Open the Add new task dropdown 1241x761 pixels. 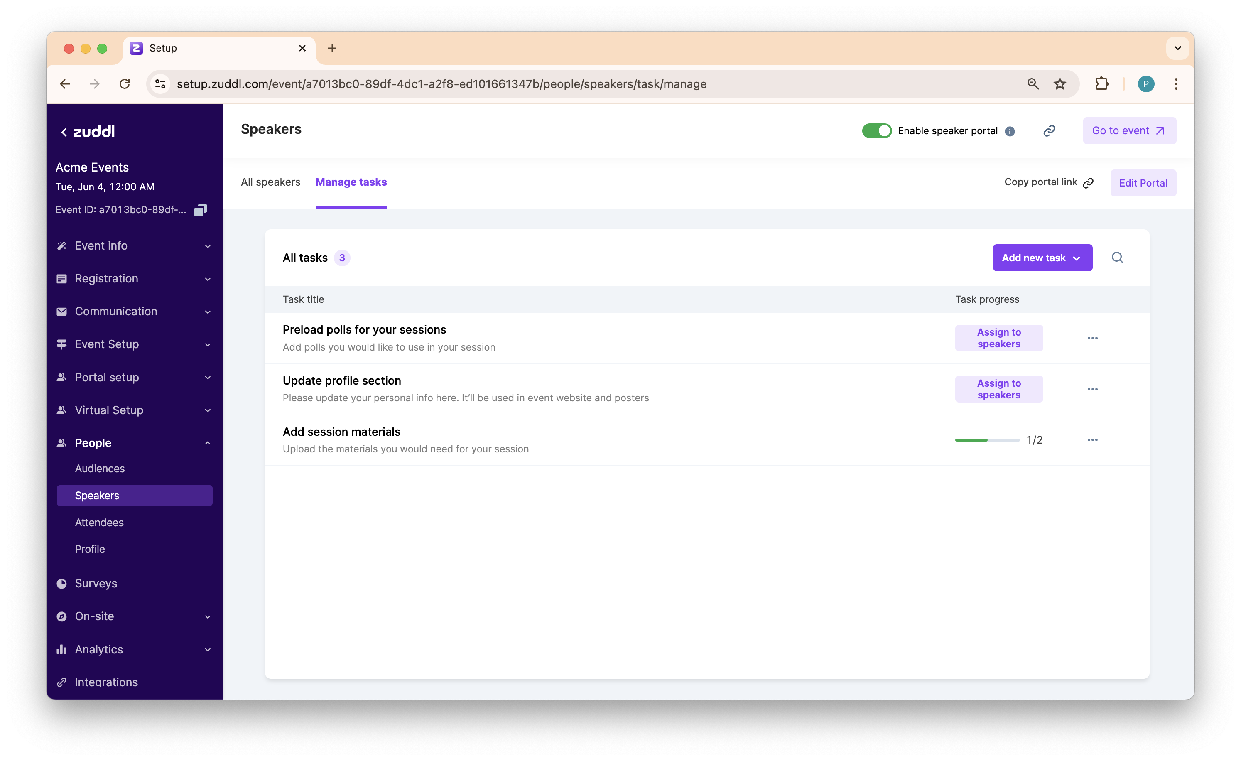1042,258
